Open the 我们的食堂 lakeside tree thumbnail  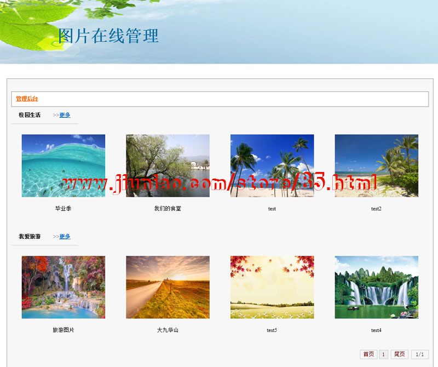tap(168, 166)
